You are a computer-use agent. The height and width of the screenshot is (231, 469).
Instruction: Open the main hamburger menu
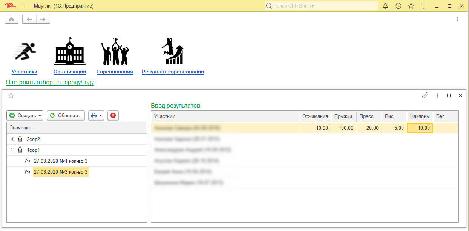(24, 6)
